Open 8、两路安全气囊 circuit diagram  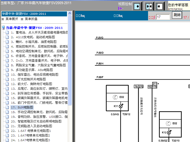(x=38, y=65)
